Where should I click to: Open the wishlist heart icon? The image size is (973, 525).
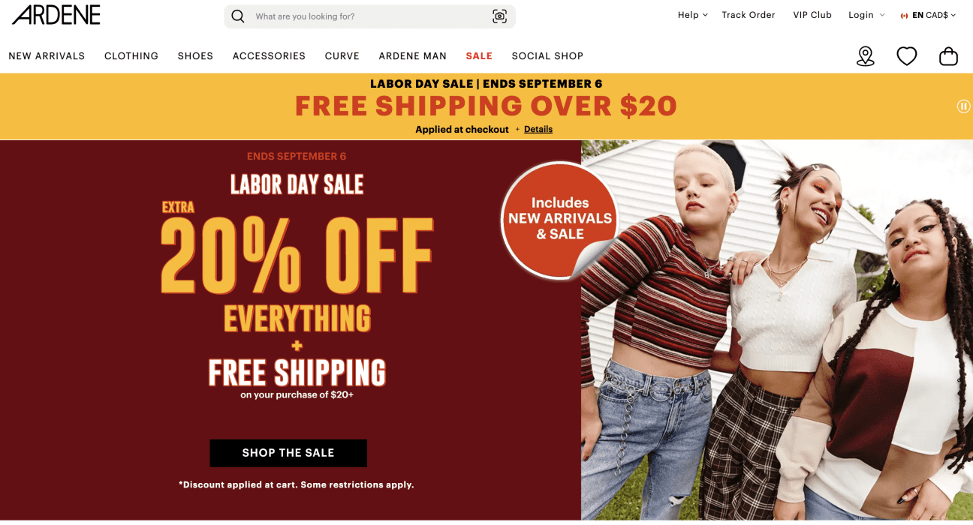coord(907,56)
